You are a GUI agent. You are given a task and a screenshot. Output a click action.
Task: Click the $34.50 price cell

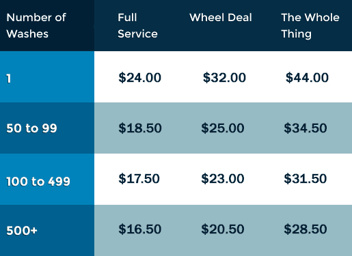coord(306,128)
